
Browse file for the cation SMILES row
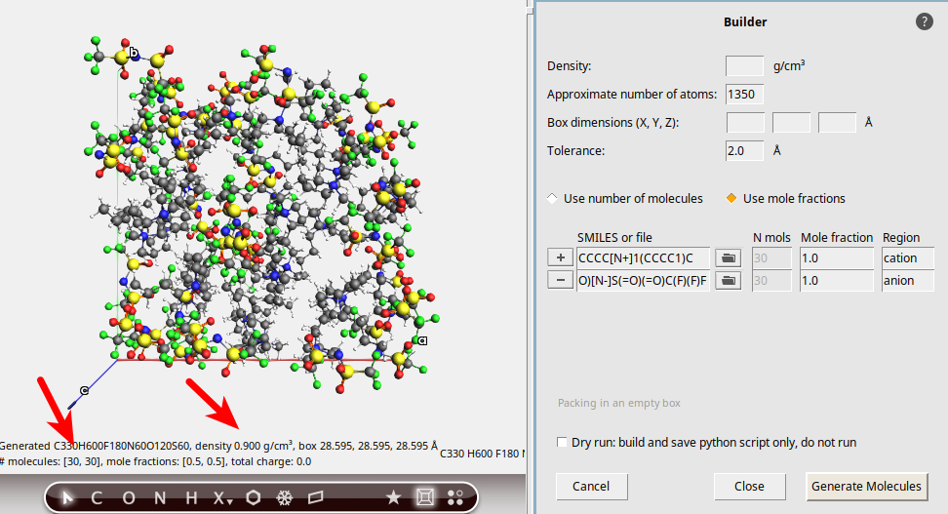(728, 258)
